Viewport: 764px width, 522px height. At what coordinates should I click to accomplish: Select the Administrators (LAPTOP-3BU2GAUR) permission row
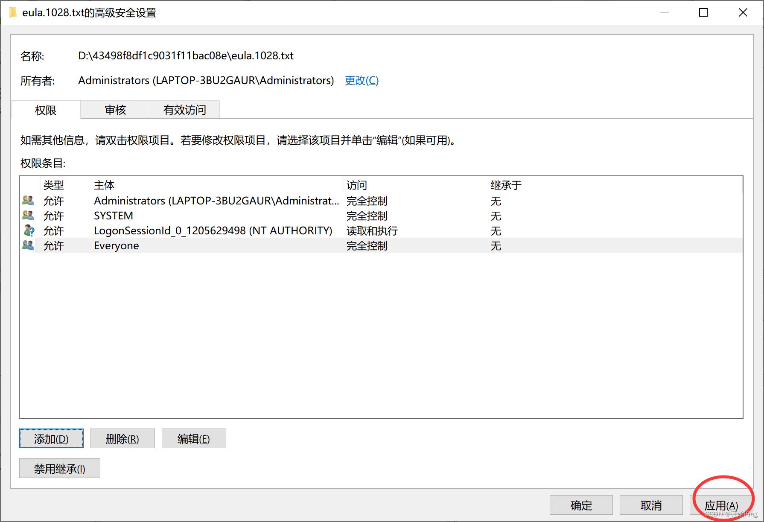click(381, 201)
